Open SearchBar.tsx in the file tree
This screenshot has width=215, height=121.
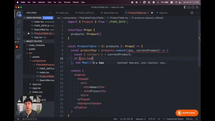click(x=47, y=80)
